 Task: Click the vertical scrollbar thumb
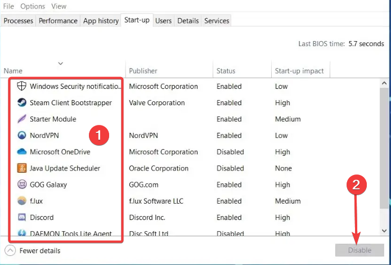tap(384, 148)
